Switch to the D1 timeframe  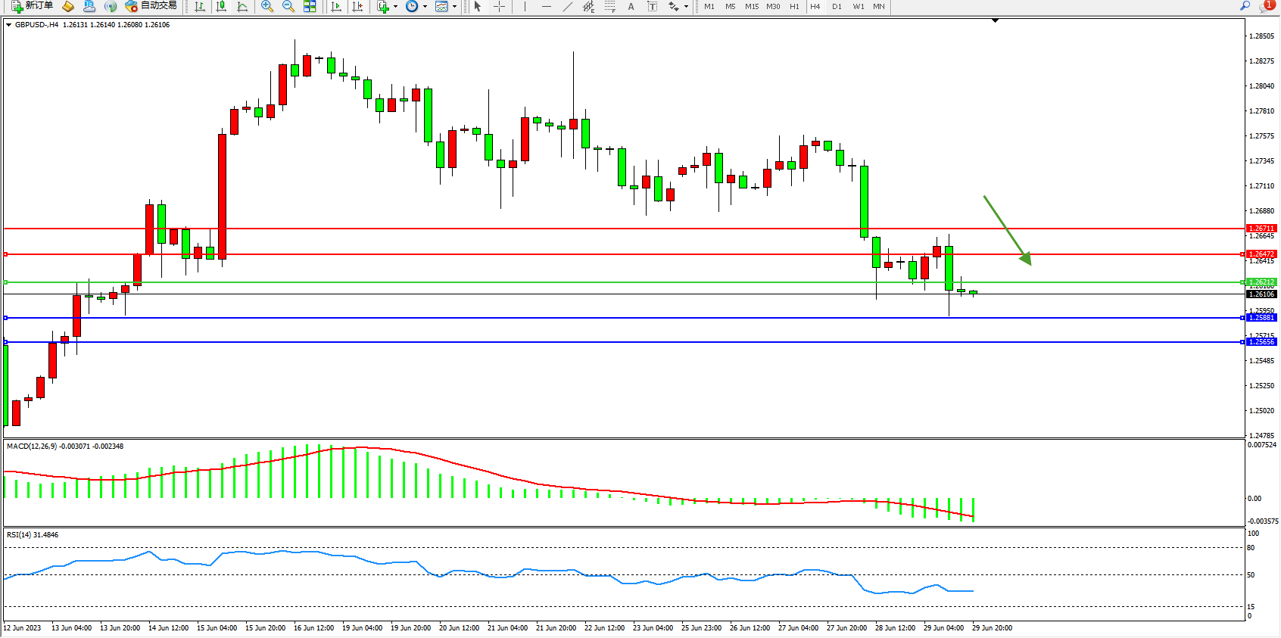tap(837, 6)
